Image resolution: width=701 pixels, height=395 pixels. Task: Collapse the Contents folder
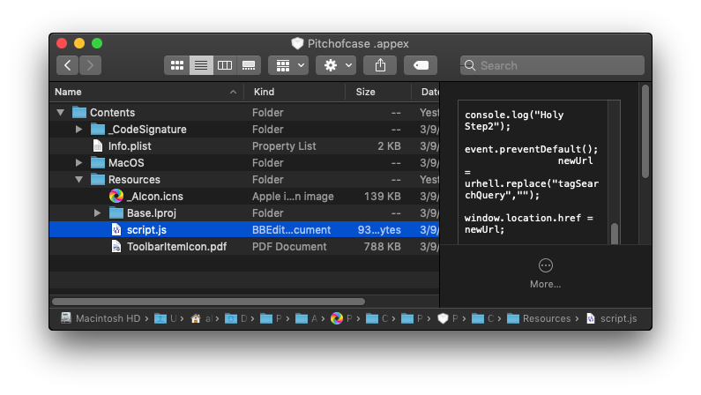[61, 113]
